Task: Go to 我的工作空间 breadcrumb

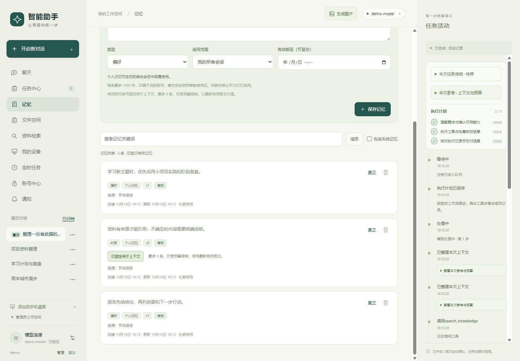Action: (110, 14)
